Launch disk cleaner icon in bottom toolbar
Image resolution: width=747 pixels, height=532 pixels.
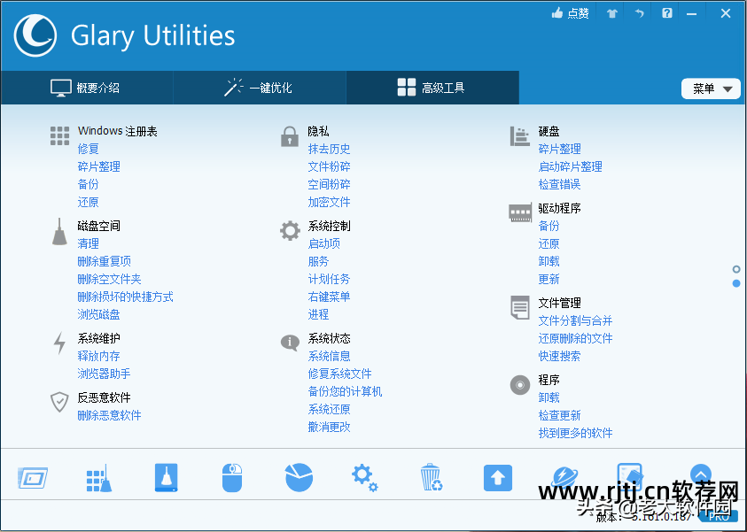point(167,477)
